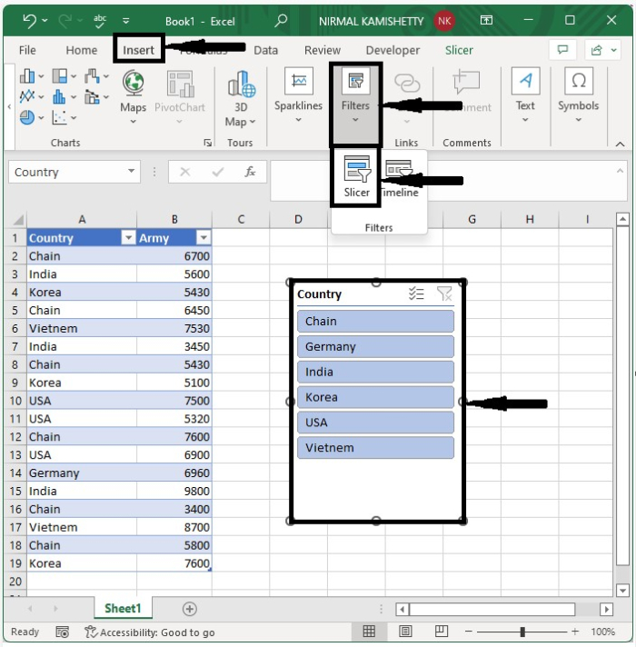Select the Sheet1 tab
The height and width of the screenshot is (647, 636).
click(x=123, y=608)
